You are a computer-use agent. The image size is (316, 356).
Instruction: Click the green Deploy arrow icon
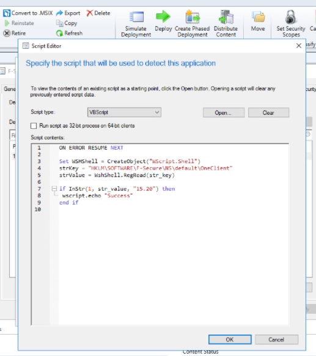[x=163, y=16]
